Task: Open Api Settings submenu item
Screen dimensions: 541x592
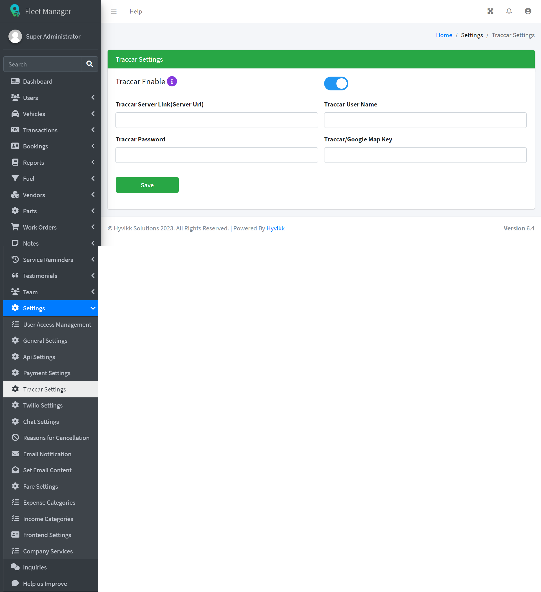Action: click(x=50, y=357)
